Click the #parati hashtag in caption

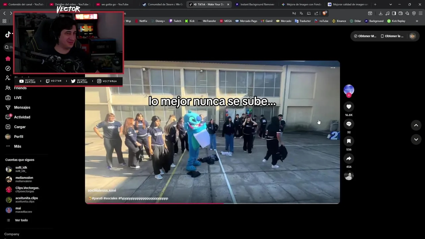(x=97, y=199)
